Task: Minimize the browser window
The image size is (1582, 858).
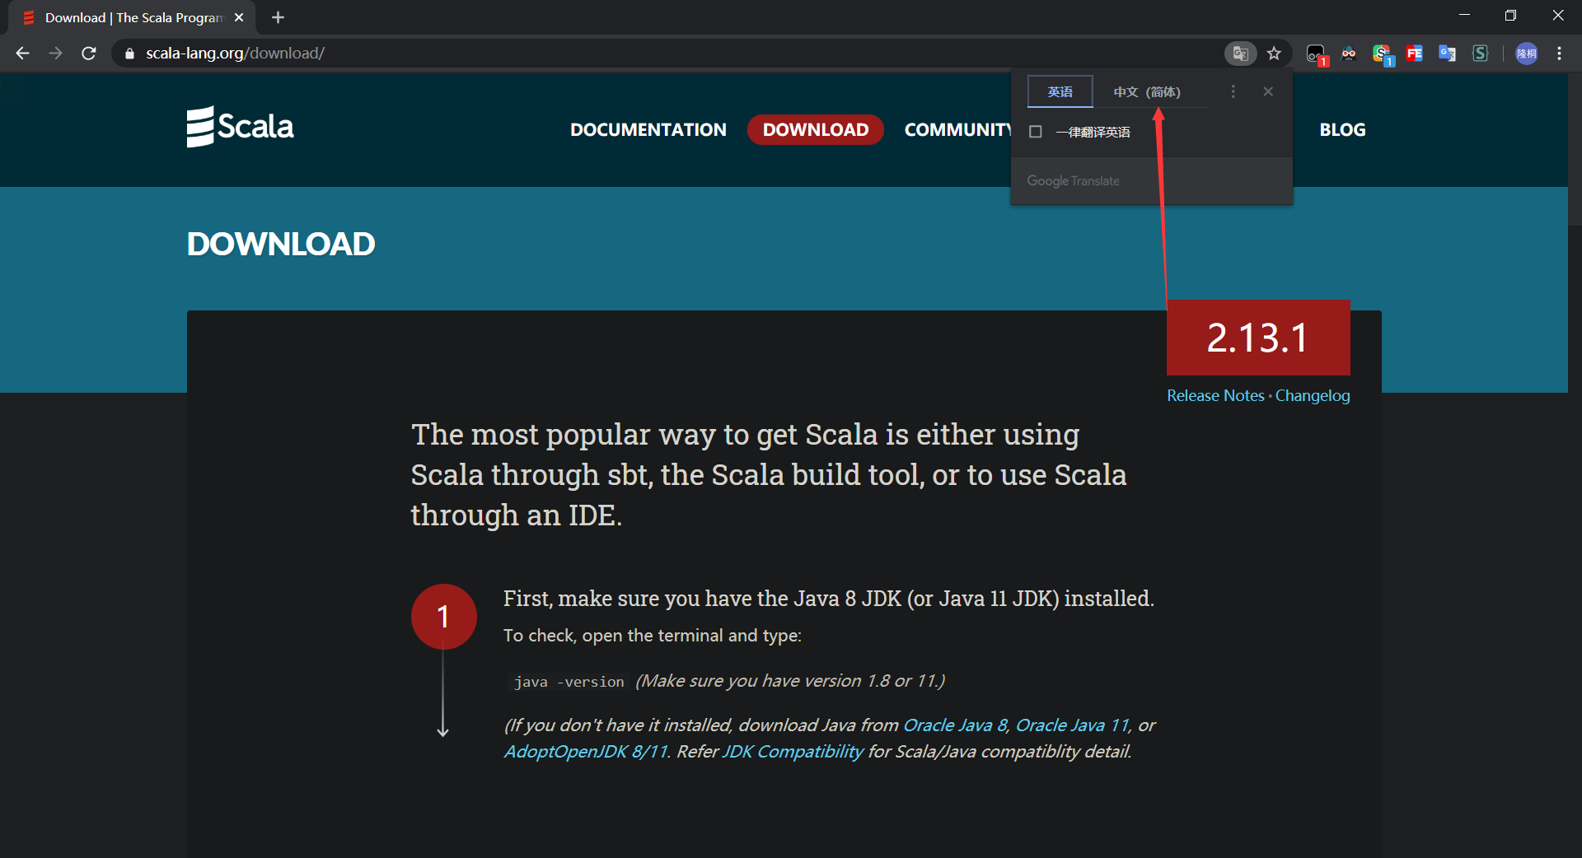Action: (x=1464, y=16)
